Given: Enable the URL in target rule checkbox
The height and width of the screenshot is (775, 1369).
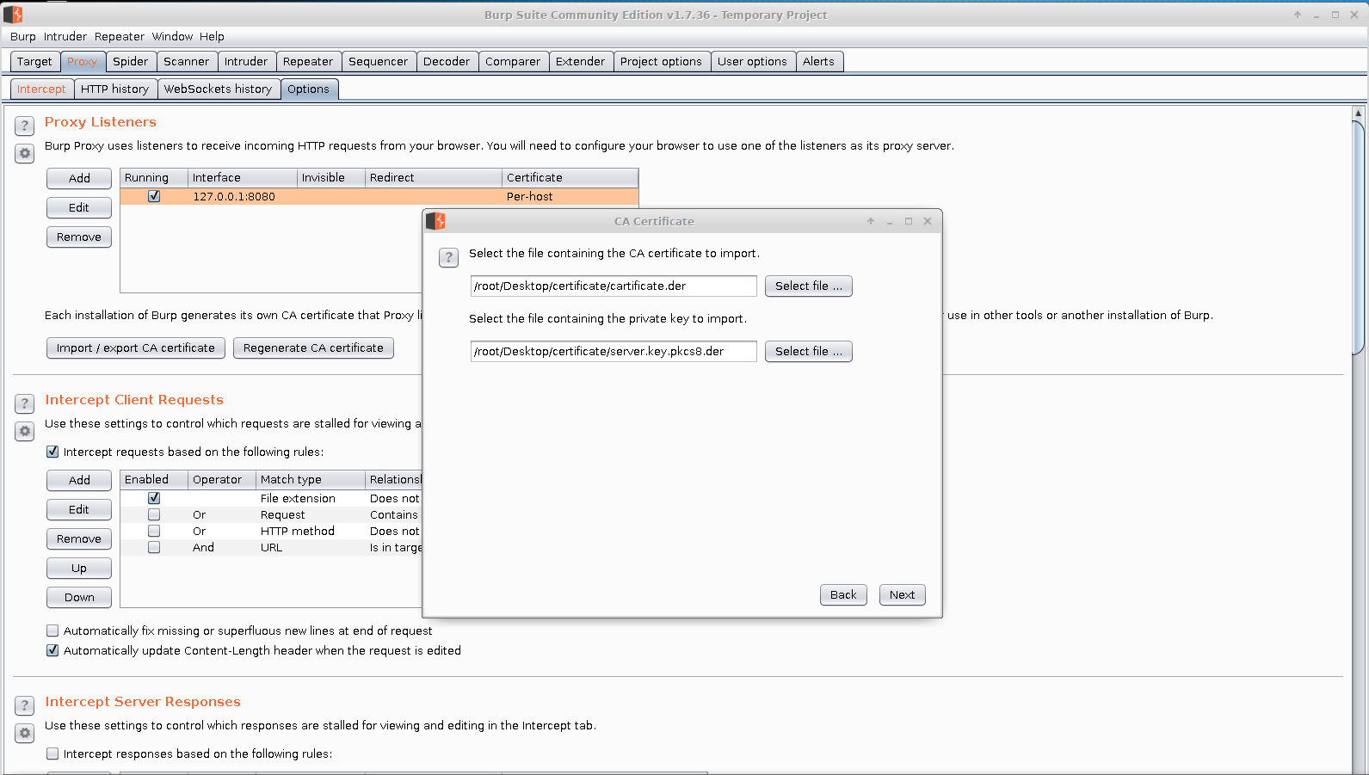Looking at the screenshot, I should 154,547.
